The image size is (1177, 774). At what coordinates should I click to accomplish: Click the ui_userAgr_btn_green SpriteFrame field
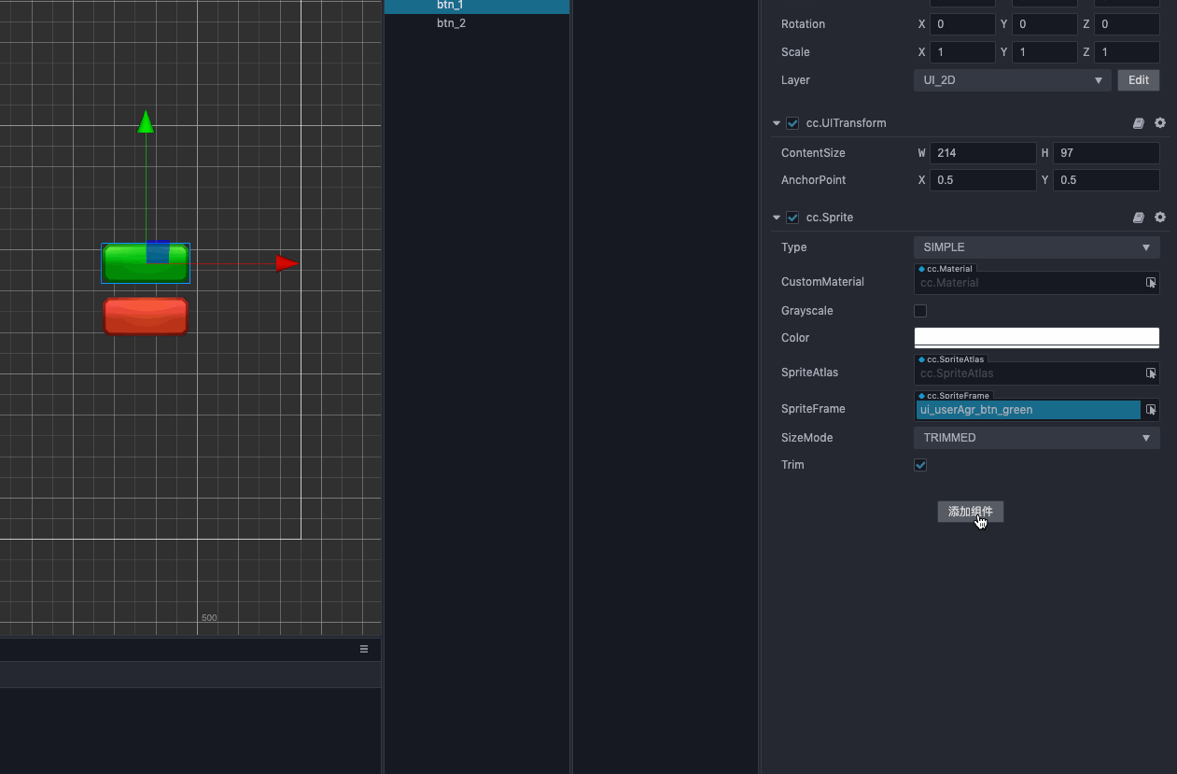tap(1028, 410)
